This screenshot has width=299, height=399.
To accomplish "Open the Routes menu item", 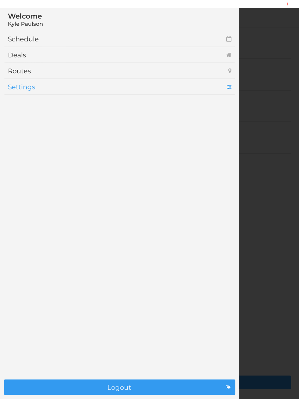I will [x=120, y=71].
